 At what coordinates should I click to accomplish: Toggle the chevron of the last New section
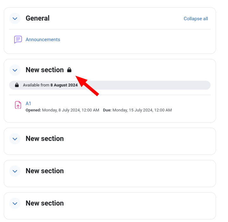click(15, 203)
